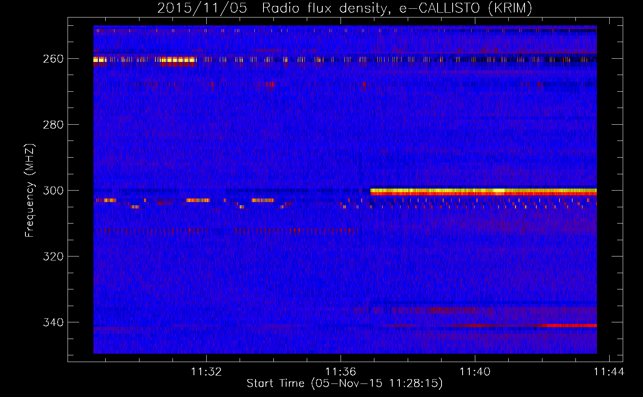Click the 11:32 time tick label
Screen dimensions: 643x397
click(206, 372)
